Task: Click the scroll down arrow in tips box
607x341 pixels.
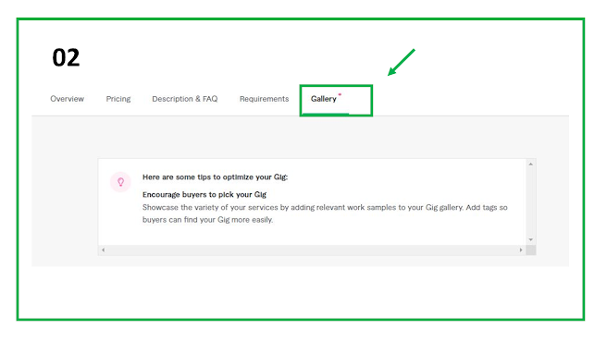Action: point(531,239)
